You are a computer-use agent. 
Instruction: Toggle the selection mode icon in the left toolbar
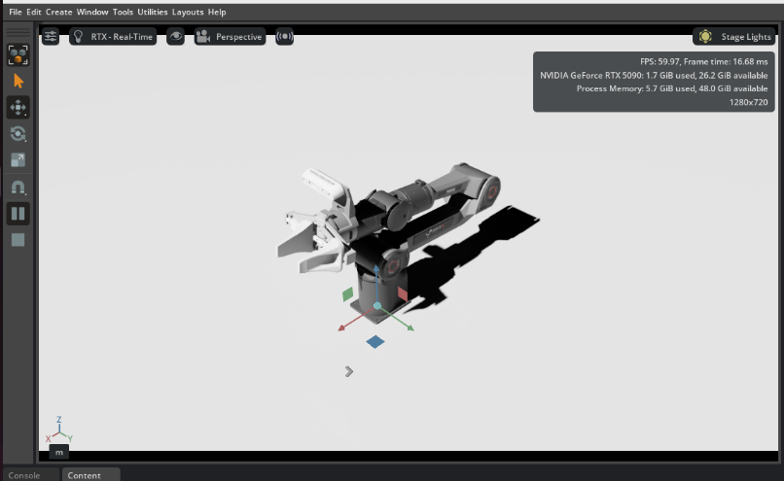(x=18, y=55)
